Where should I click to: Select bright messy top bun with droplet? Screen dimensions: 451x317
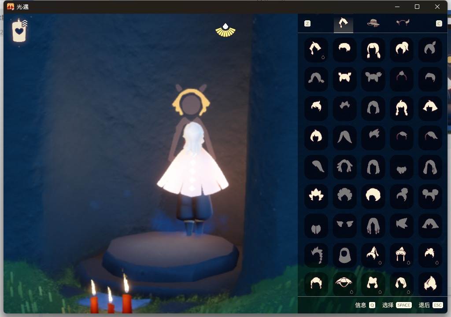click(x=430, y=255)
